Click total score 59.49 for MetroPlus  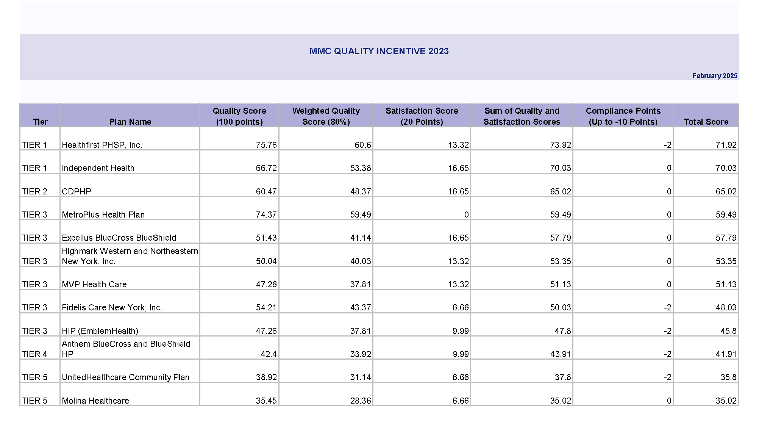click(x=726, y=214)
